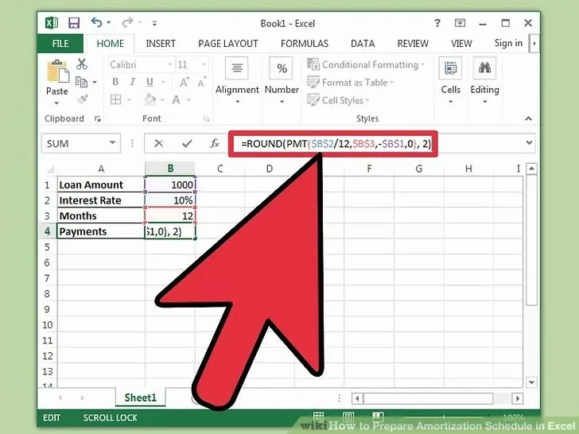
Task: Click the Select All corner triangle
Action: click(x=50, y=169)
